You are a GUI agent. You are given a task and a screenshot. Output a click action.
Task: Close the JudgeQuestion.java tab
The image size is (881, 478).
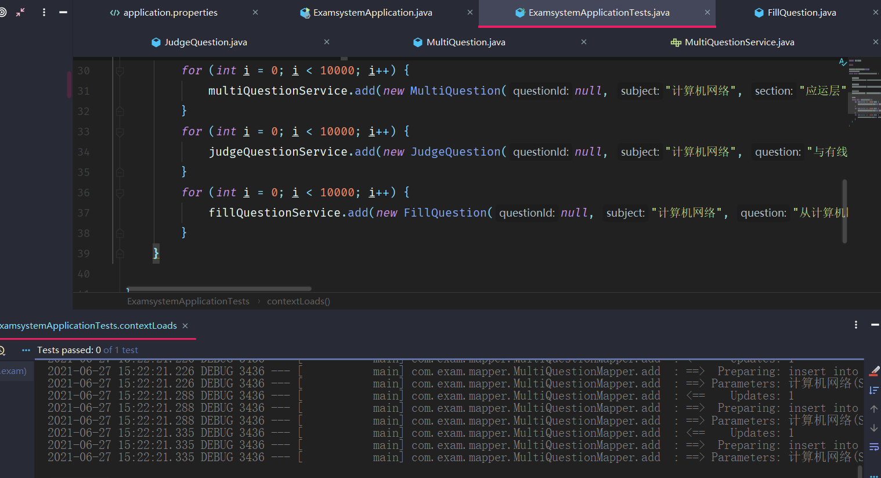(x=327, y=42)
